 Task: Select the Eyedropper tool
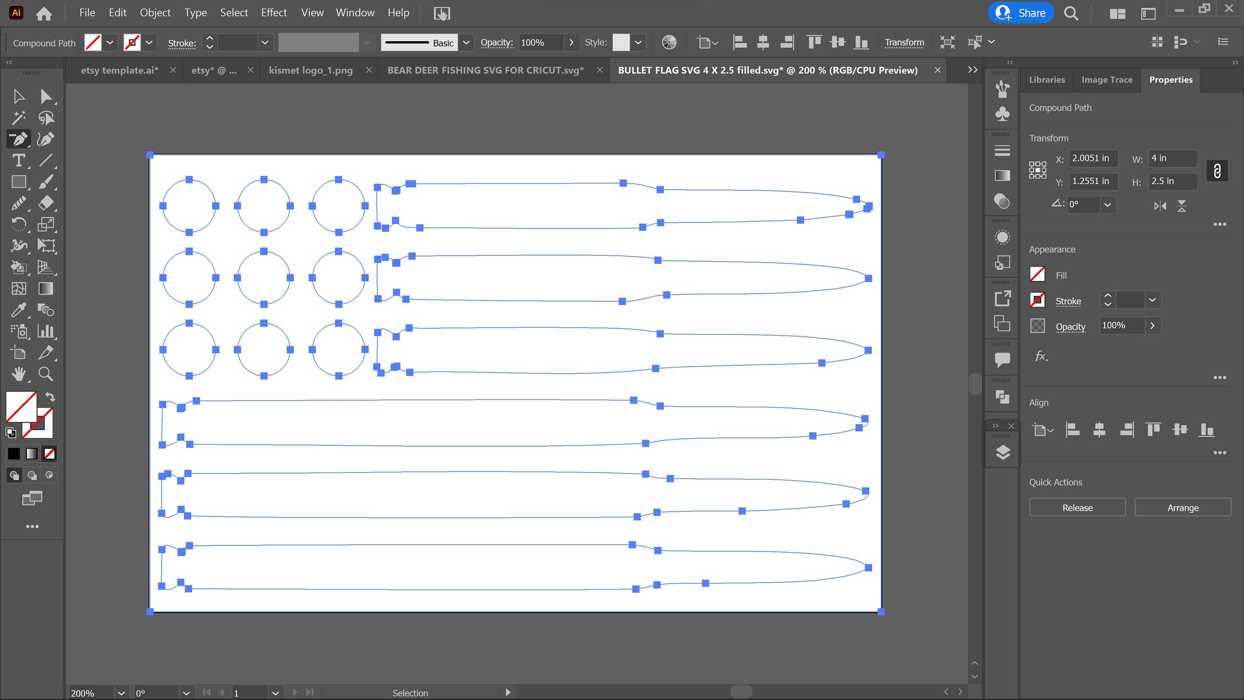click(18, 310)
